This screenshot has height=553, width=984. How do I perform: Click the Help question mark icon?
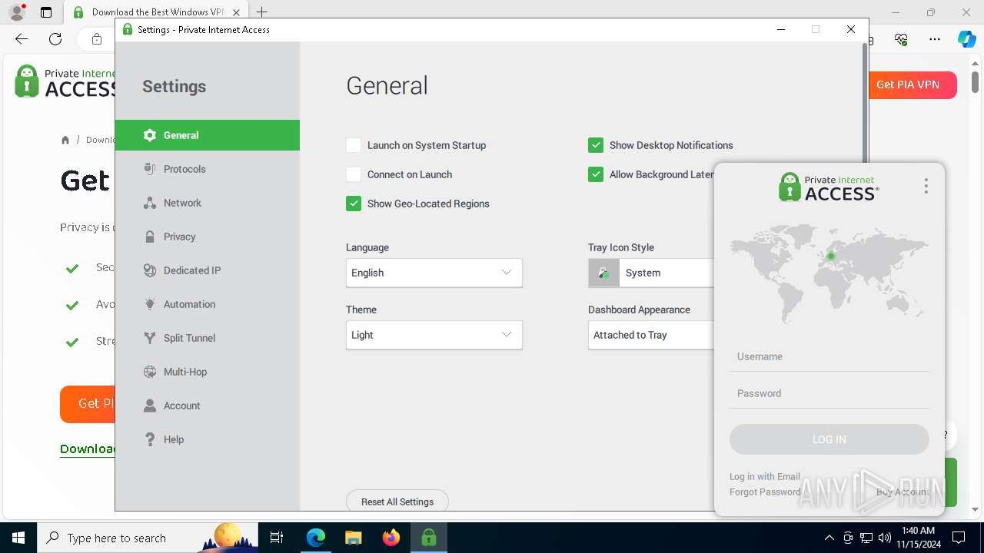point(150,439)
